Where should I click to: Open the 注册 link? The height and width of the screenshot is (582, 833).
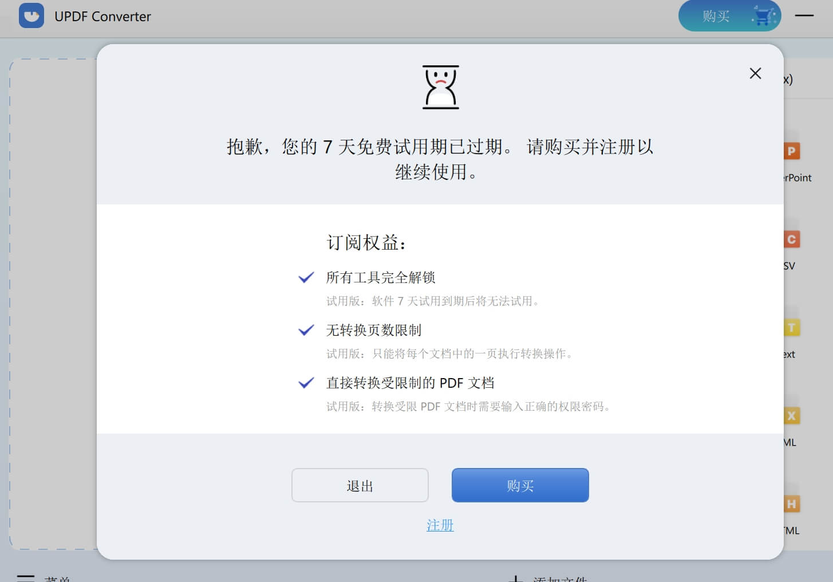click(440, 525)
